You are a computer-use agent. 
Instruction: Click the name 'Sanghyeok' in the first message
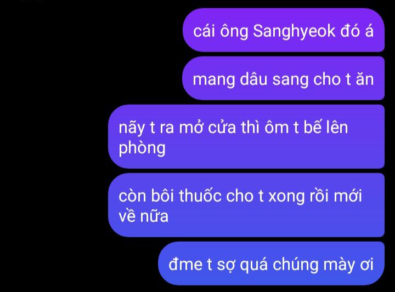click(x=294, y=32)
